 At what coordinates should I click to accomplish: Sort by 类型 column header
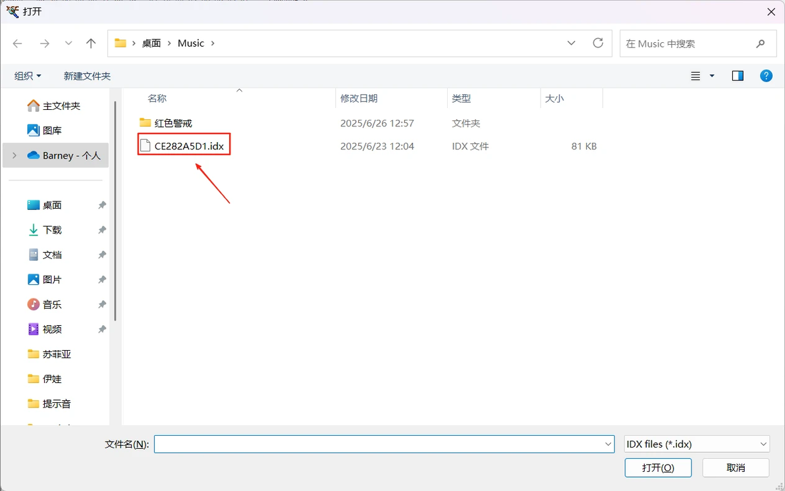tap(462, 99)
